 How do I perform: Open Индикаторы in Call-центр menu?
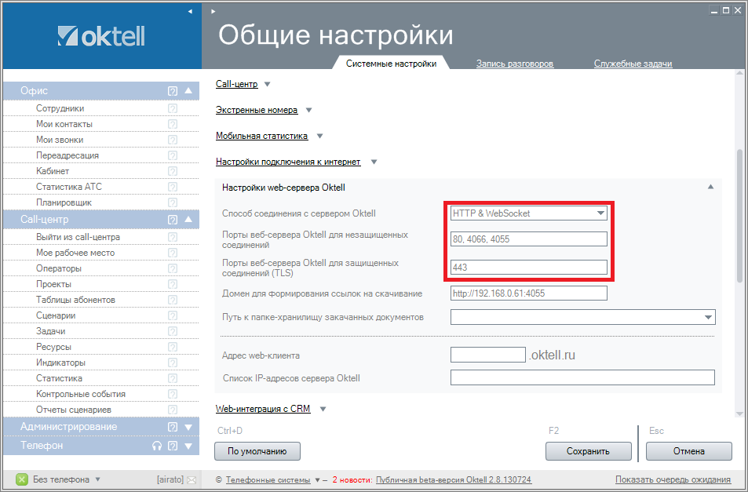(x=60, y=363)
